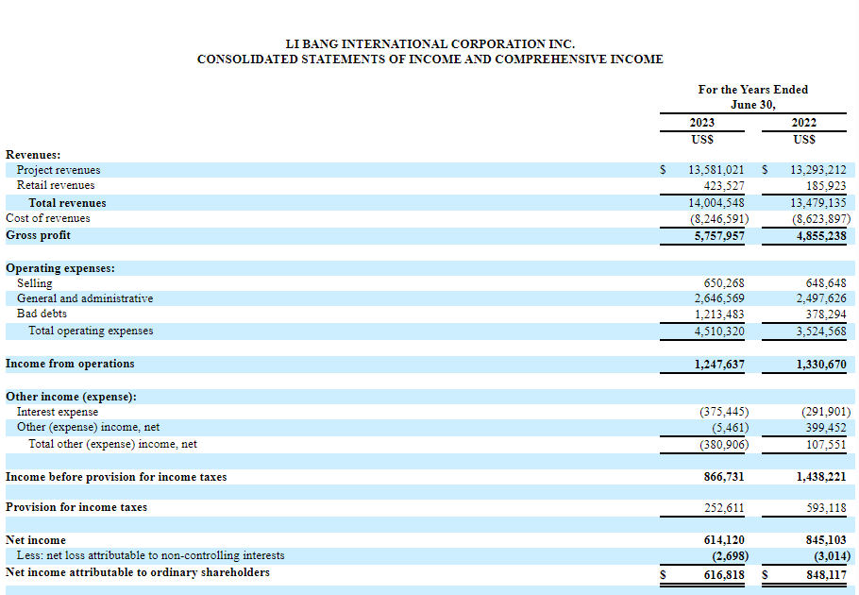Click the 'Operating expenses:' section label
The width and height of the screenshot is (859, 595).
pos(60,268)
